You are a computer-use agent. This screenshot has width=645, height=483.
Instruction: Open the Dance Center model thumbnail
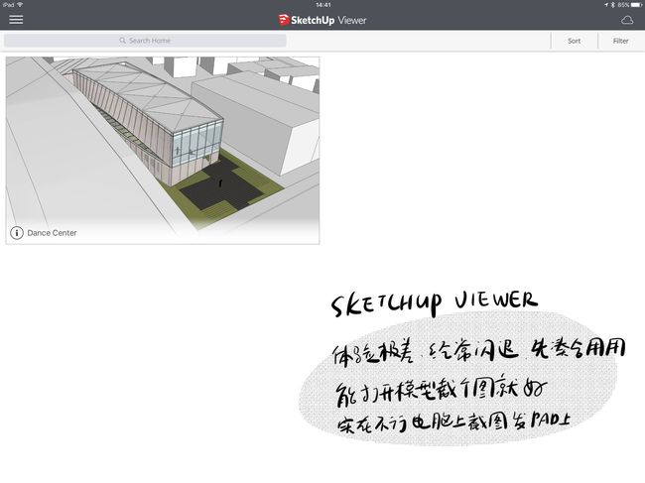point(163,151)
